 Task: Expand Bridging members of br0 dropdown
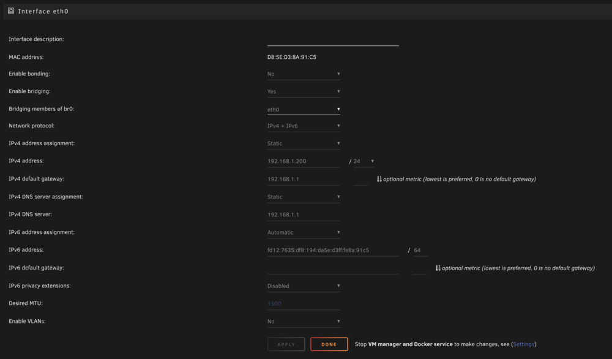point(304,110)
